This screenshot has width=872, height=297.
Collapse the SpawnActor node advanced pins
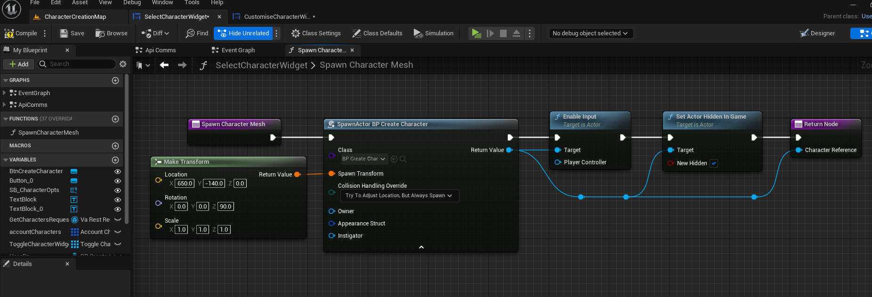tap(421, 247)
